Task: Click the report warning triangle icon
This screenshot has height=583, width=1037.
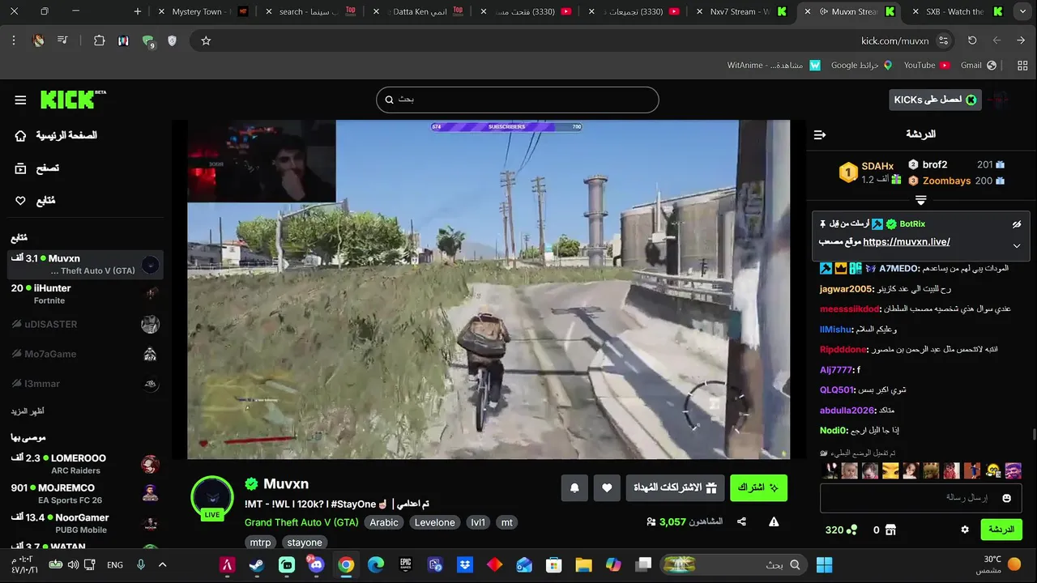Action: (774, 522)
